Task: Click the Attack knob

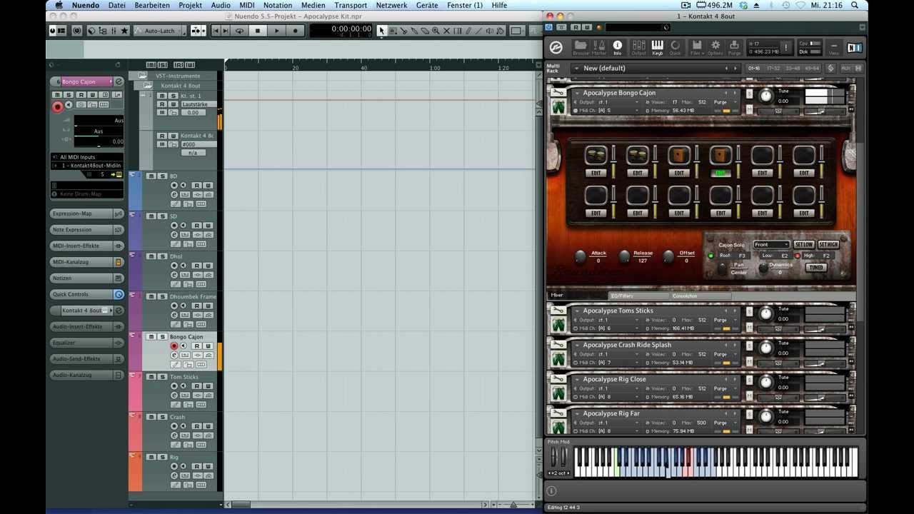Action: [580, 256]
